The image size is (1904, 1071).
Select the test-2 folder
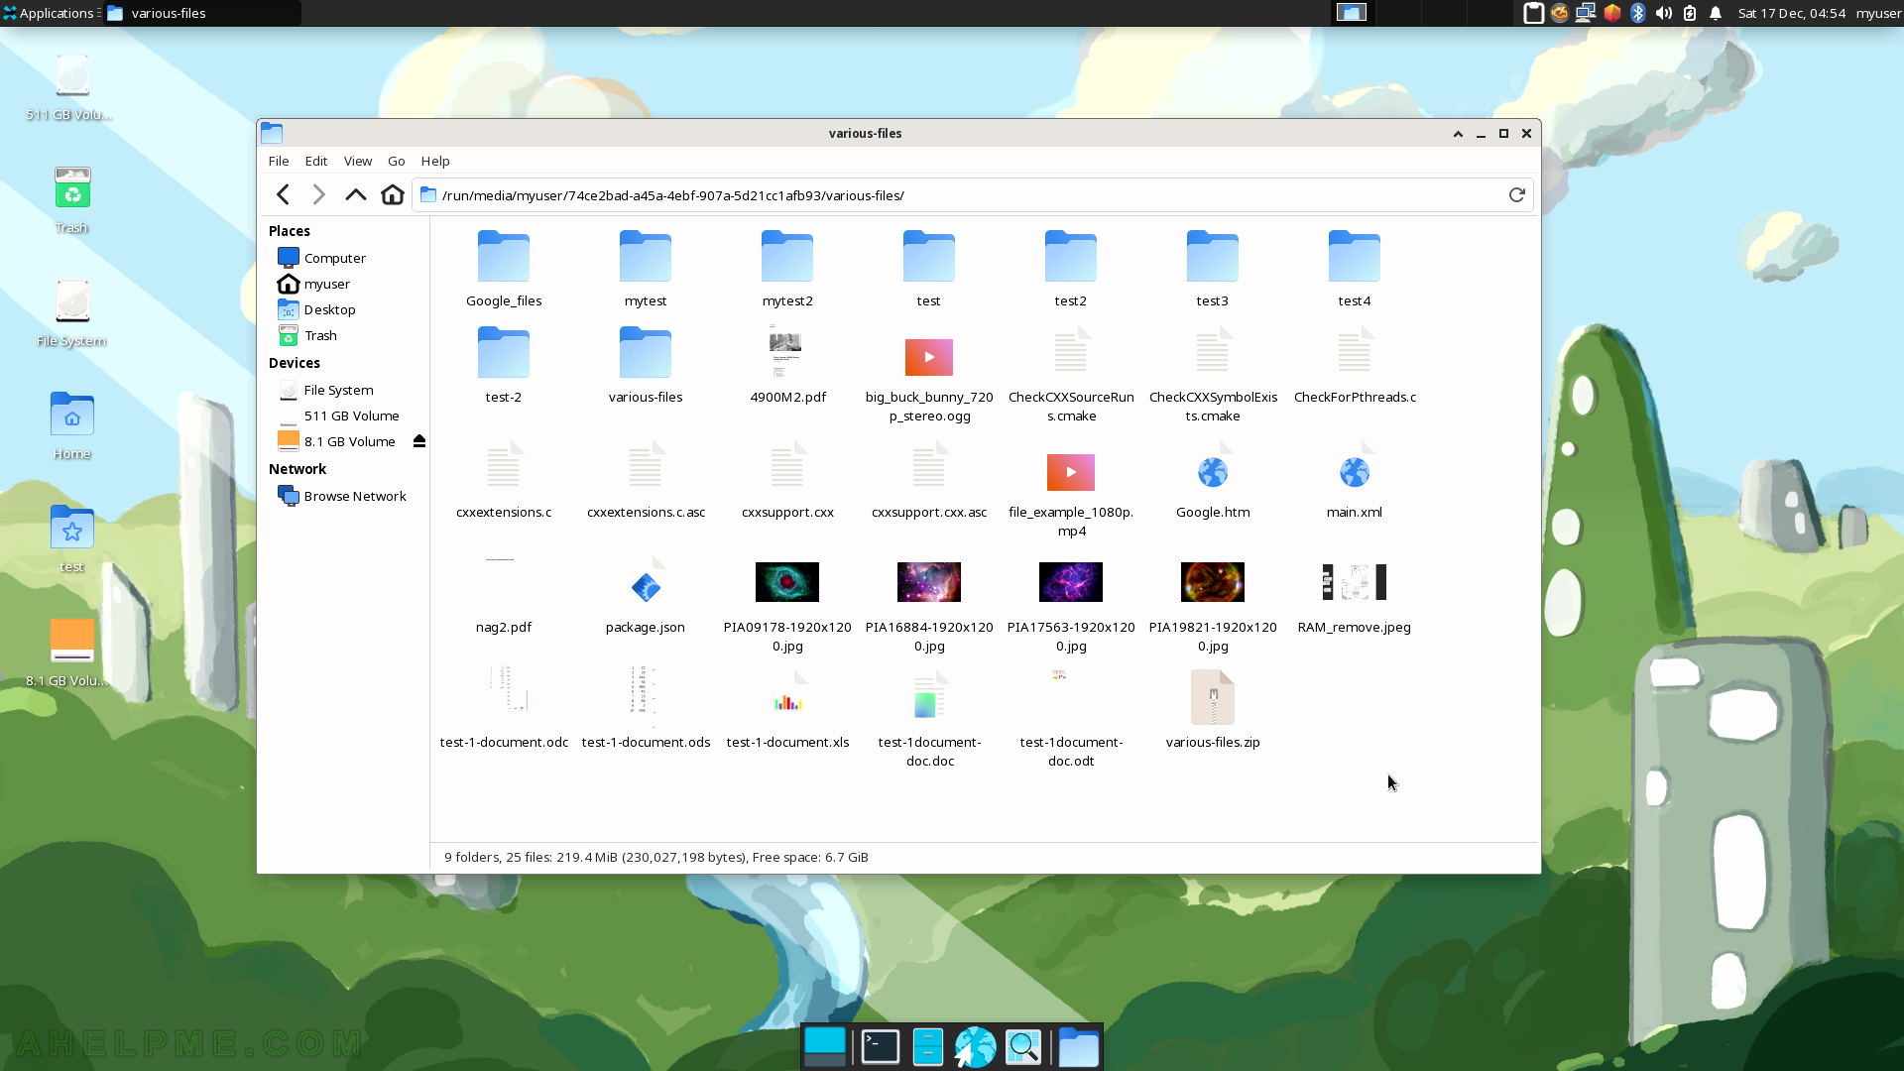(x=504, y=353)
